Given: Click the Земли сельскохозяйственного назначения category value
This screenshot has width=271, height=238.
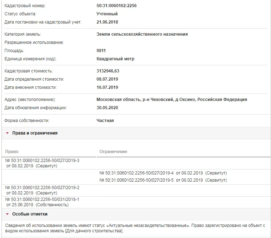Looking at the screenshot, I should pyautogui.click(x=142, y=34).
